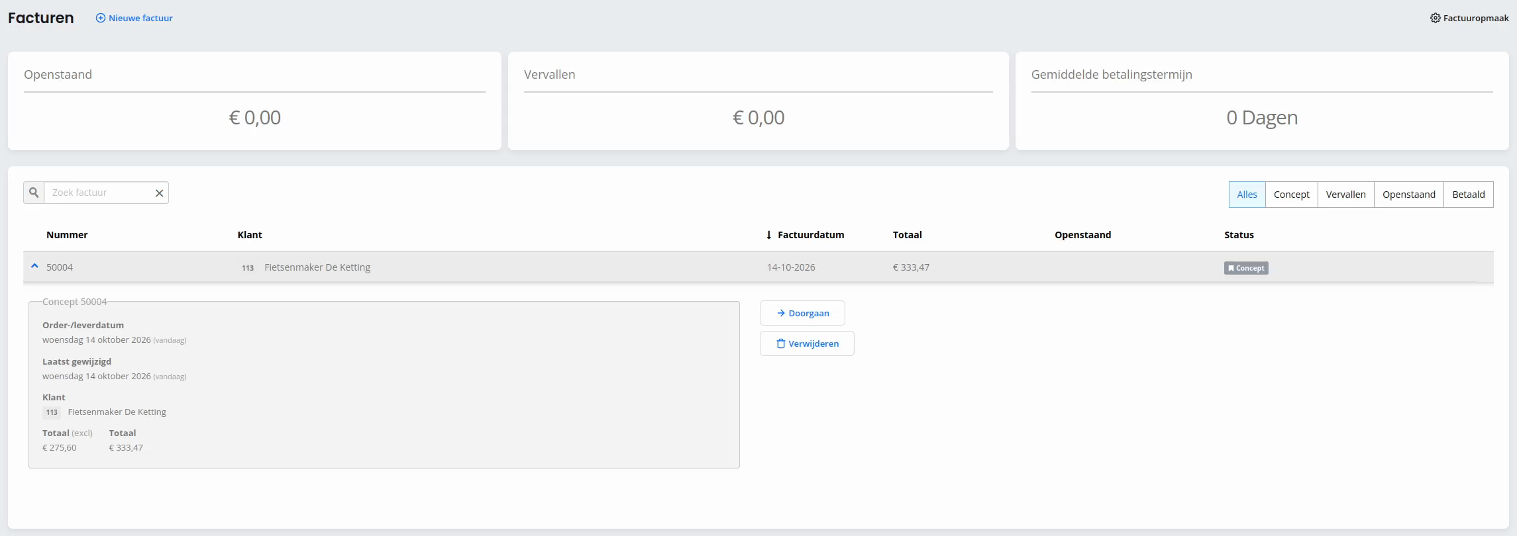Image resolution: width=1517 pixels, height=536 pixels.
Task: Click the Openstaand summary card amount
Action: pos(255,118)
